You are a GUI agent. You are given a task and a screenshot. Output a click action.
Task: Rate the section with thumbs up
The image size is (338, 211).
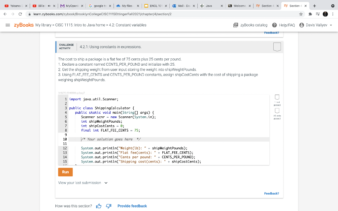coord(98,206)
